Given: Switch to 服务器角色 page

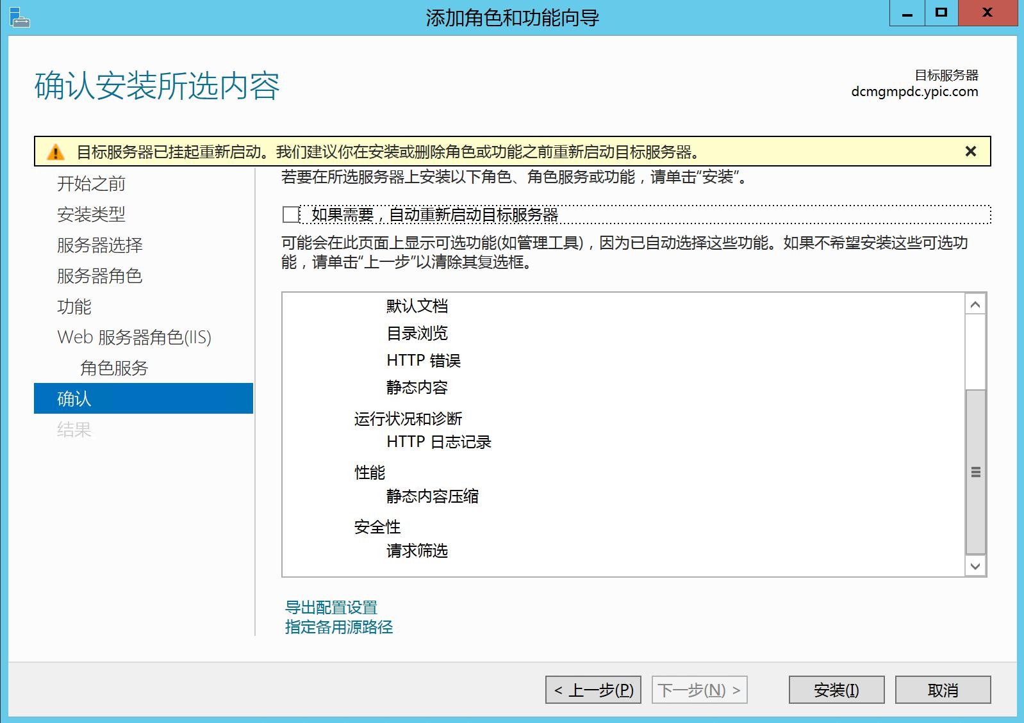Looking at the screenshot, I should click(99, 276).
